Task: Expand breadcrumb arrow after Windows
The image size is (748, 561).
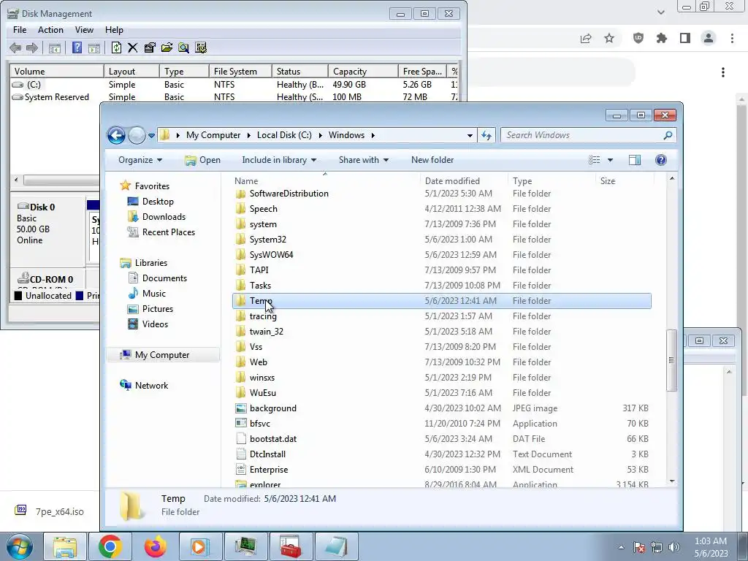Action: (373, 135)
